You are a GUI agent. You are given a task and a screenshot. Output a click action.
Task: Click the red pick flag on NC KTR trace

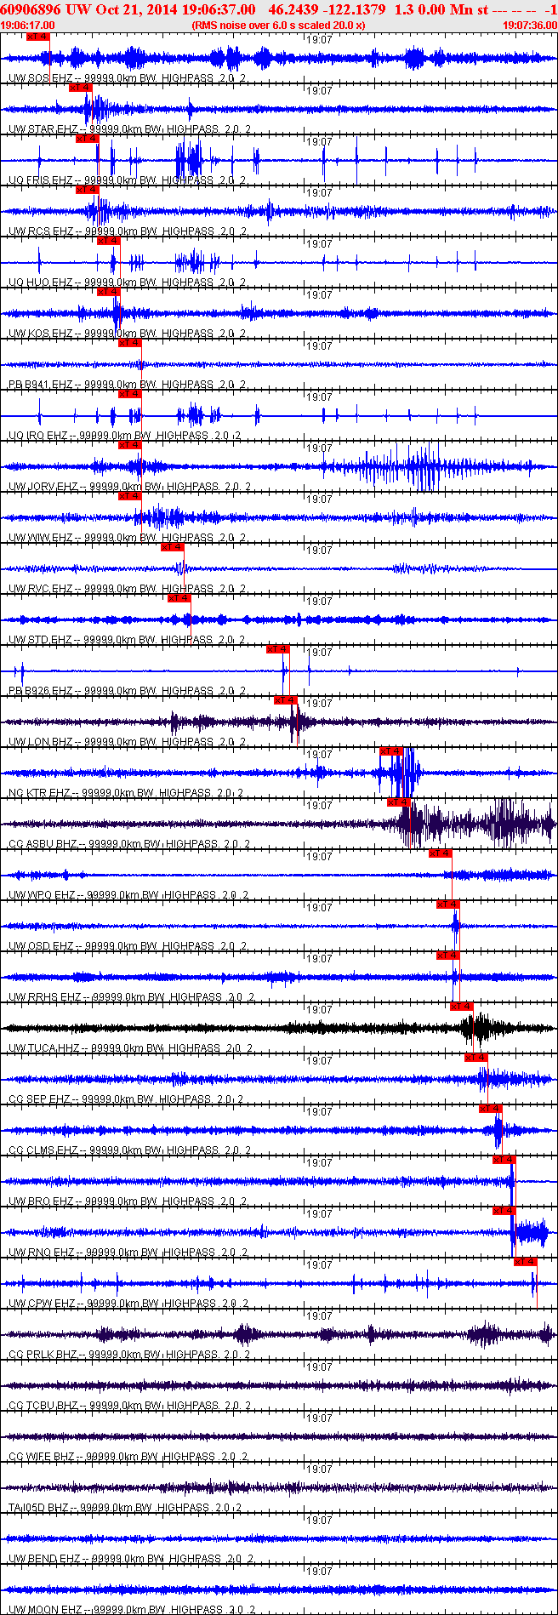(390, 751)
